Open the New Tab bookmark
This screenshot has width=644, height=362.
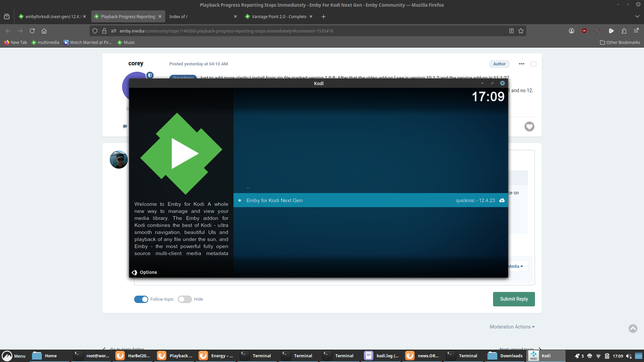15,42
